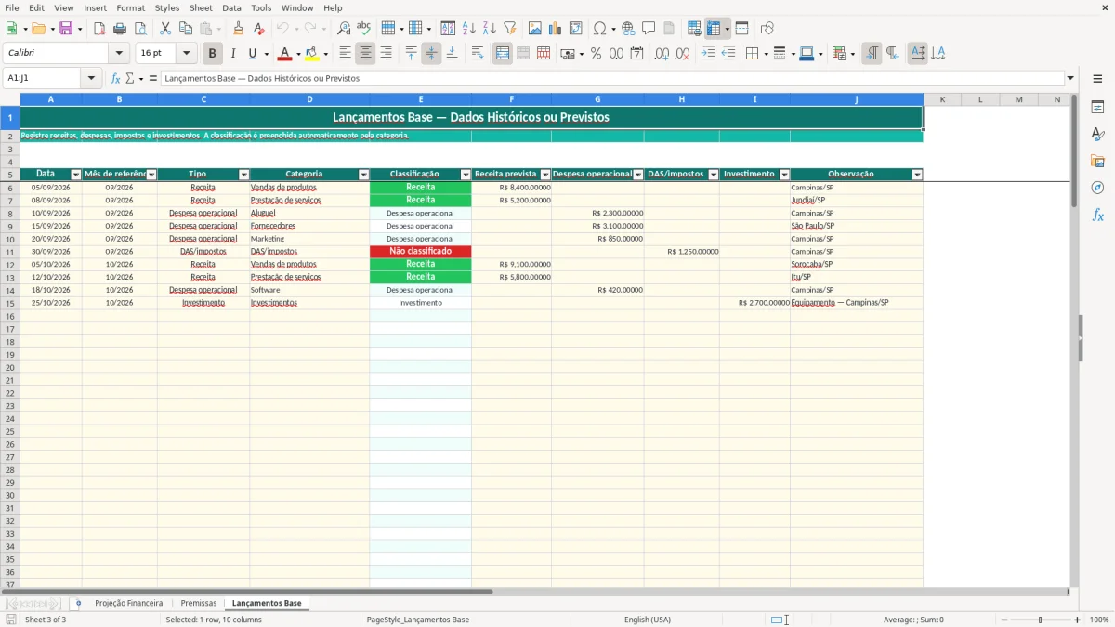Image resolution: width=1115 pixels, height=627 pixels.
Task: Insert a hyperlink
Action: point(628,29)
